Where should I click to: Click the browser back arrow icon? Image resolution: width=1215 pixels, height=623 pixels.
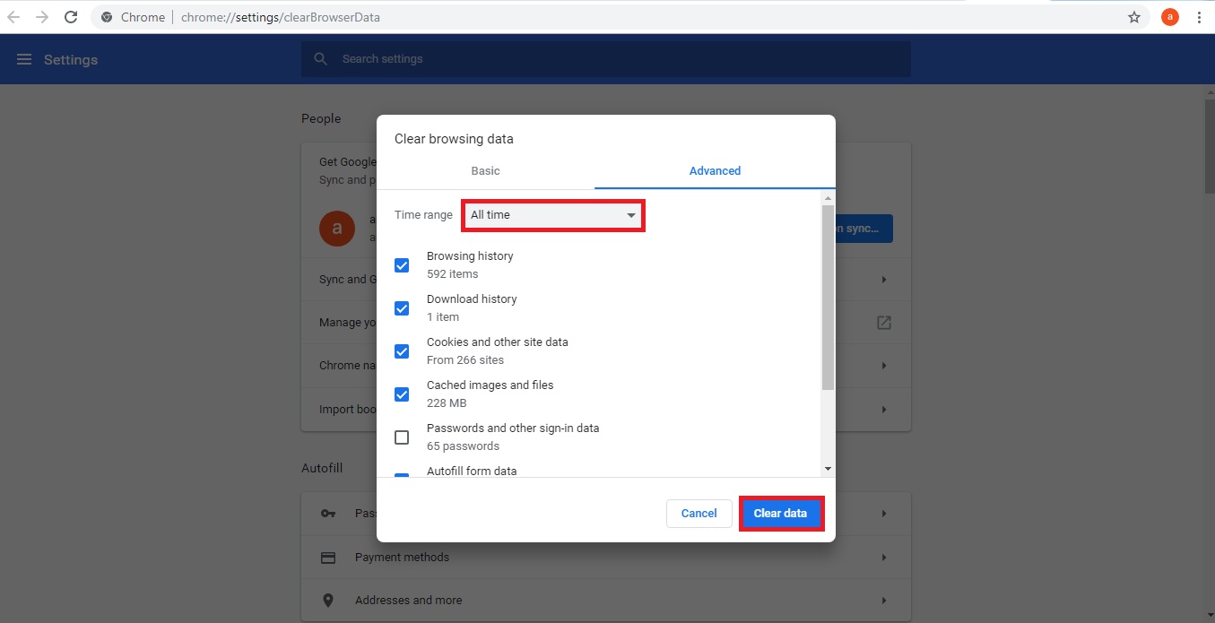pyautogui.click(x=13, y=17)
